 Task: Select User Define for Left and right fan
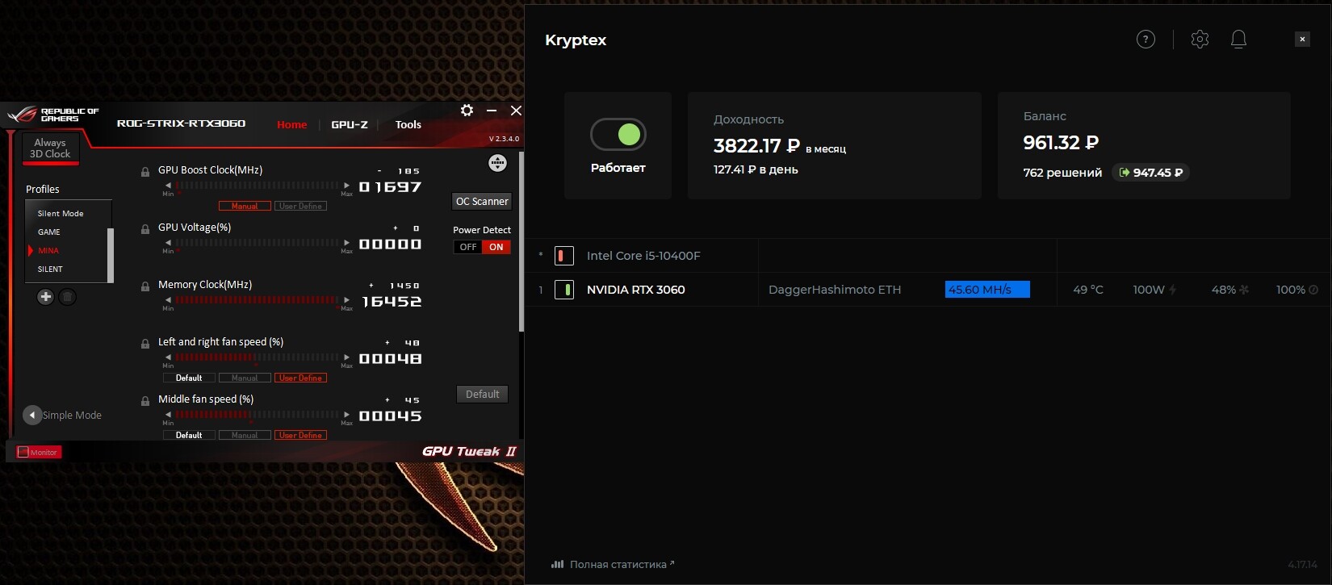pos(300,378)
